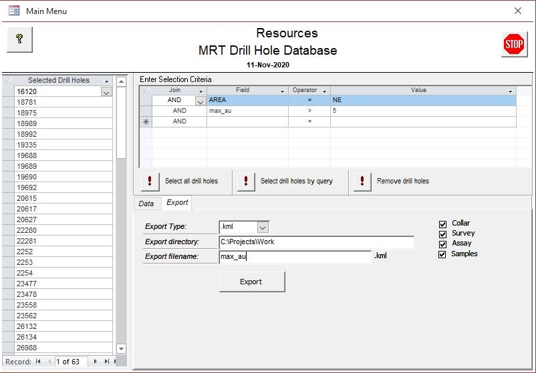Open dropdown for drill hole 16120
This screenshot has height=373, width=536.
[106, 92]
